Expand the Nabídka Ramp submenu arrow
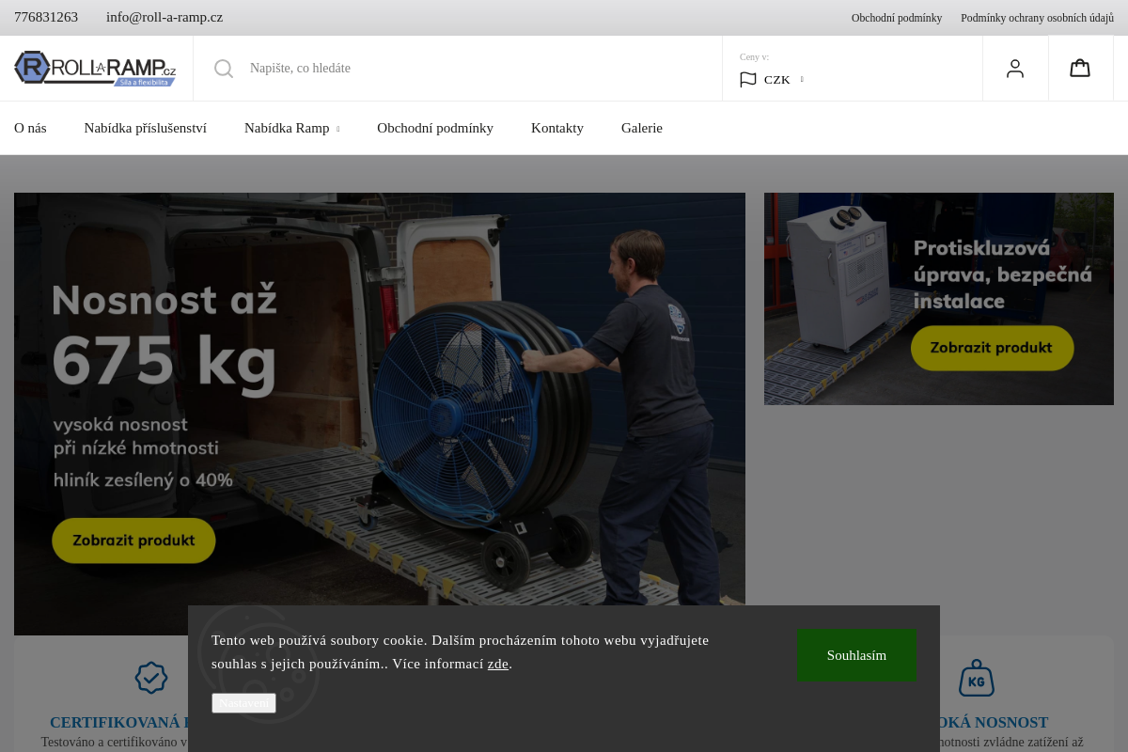This screenshot has width=1128, height=752. (337, 129)
